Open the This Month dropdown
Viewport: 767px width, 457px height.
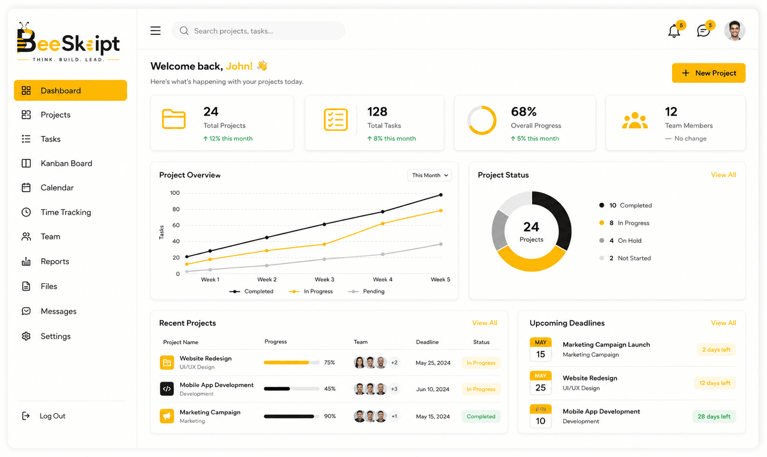tap(429, 175)
